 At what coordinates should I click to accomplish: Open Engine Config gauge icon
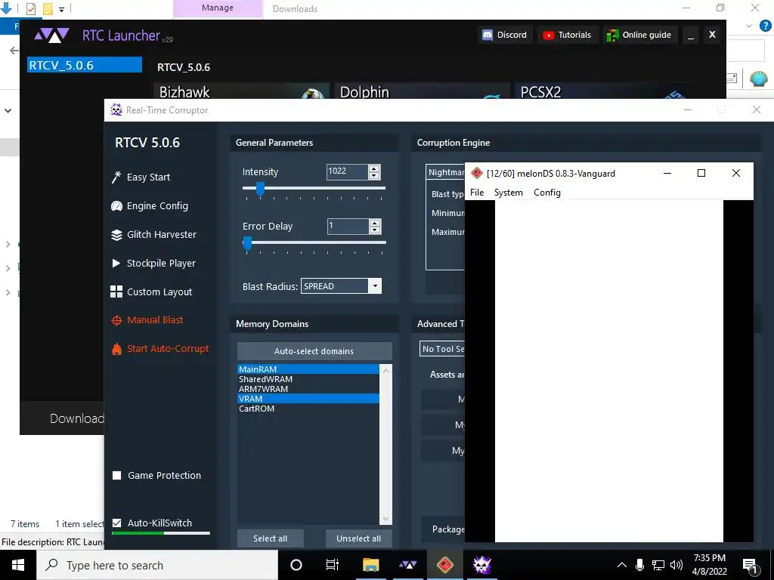[x=116, y=205]
